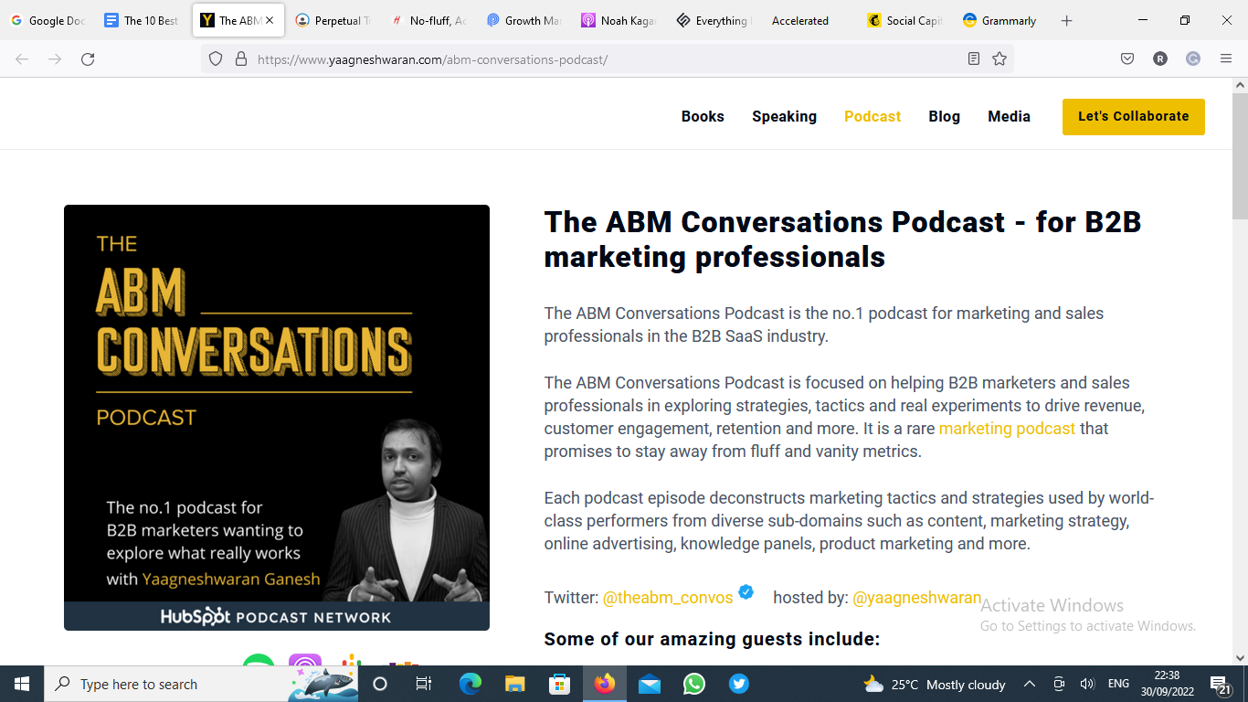Open the notification center icon
1248x702 pixels.
[1222, 684]
